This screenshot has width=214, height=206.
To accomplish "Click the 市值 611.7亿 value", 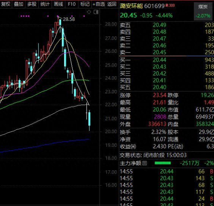I will click(205, 110).
